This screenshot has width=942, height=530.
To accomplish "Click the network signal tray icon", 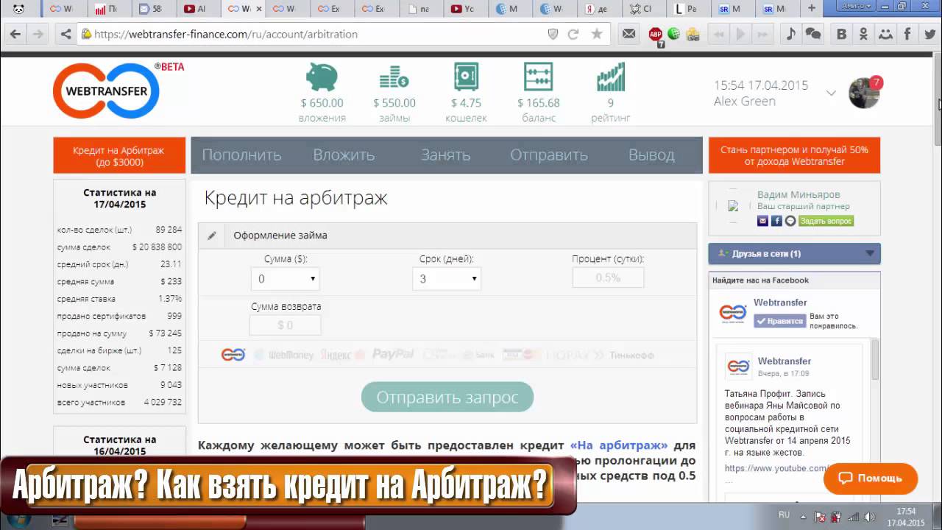I will click(x=854, y=517).
